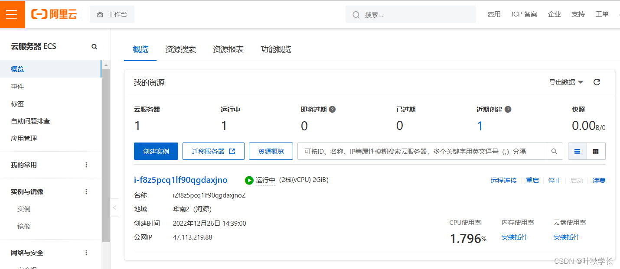
Task: Open 网络与安全 section options menu
Action: (86, 253)
